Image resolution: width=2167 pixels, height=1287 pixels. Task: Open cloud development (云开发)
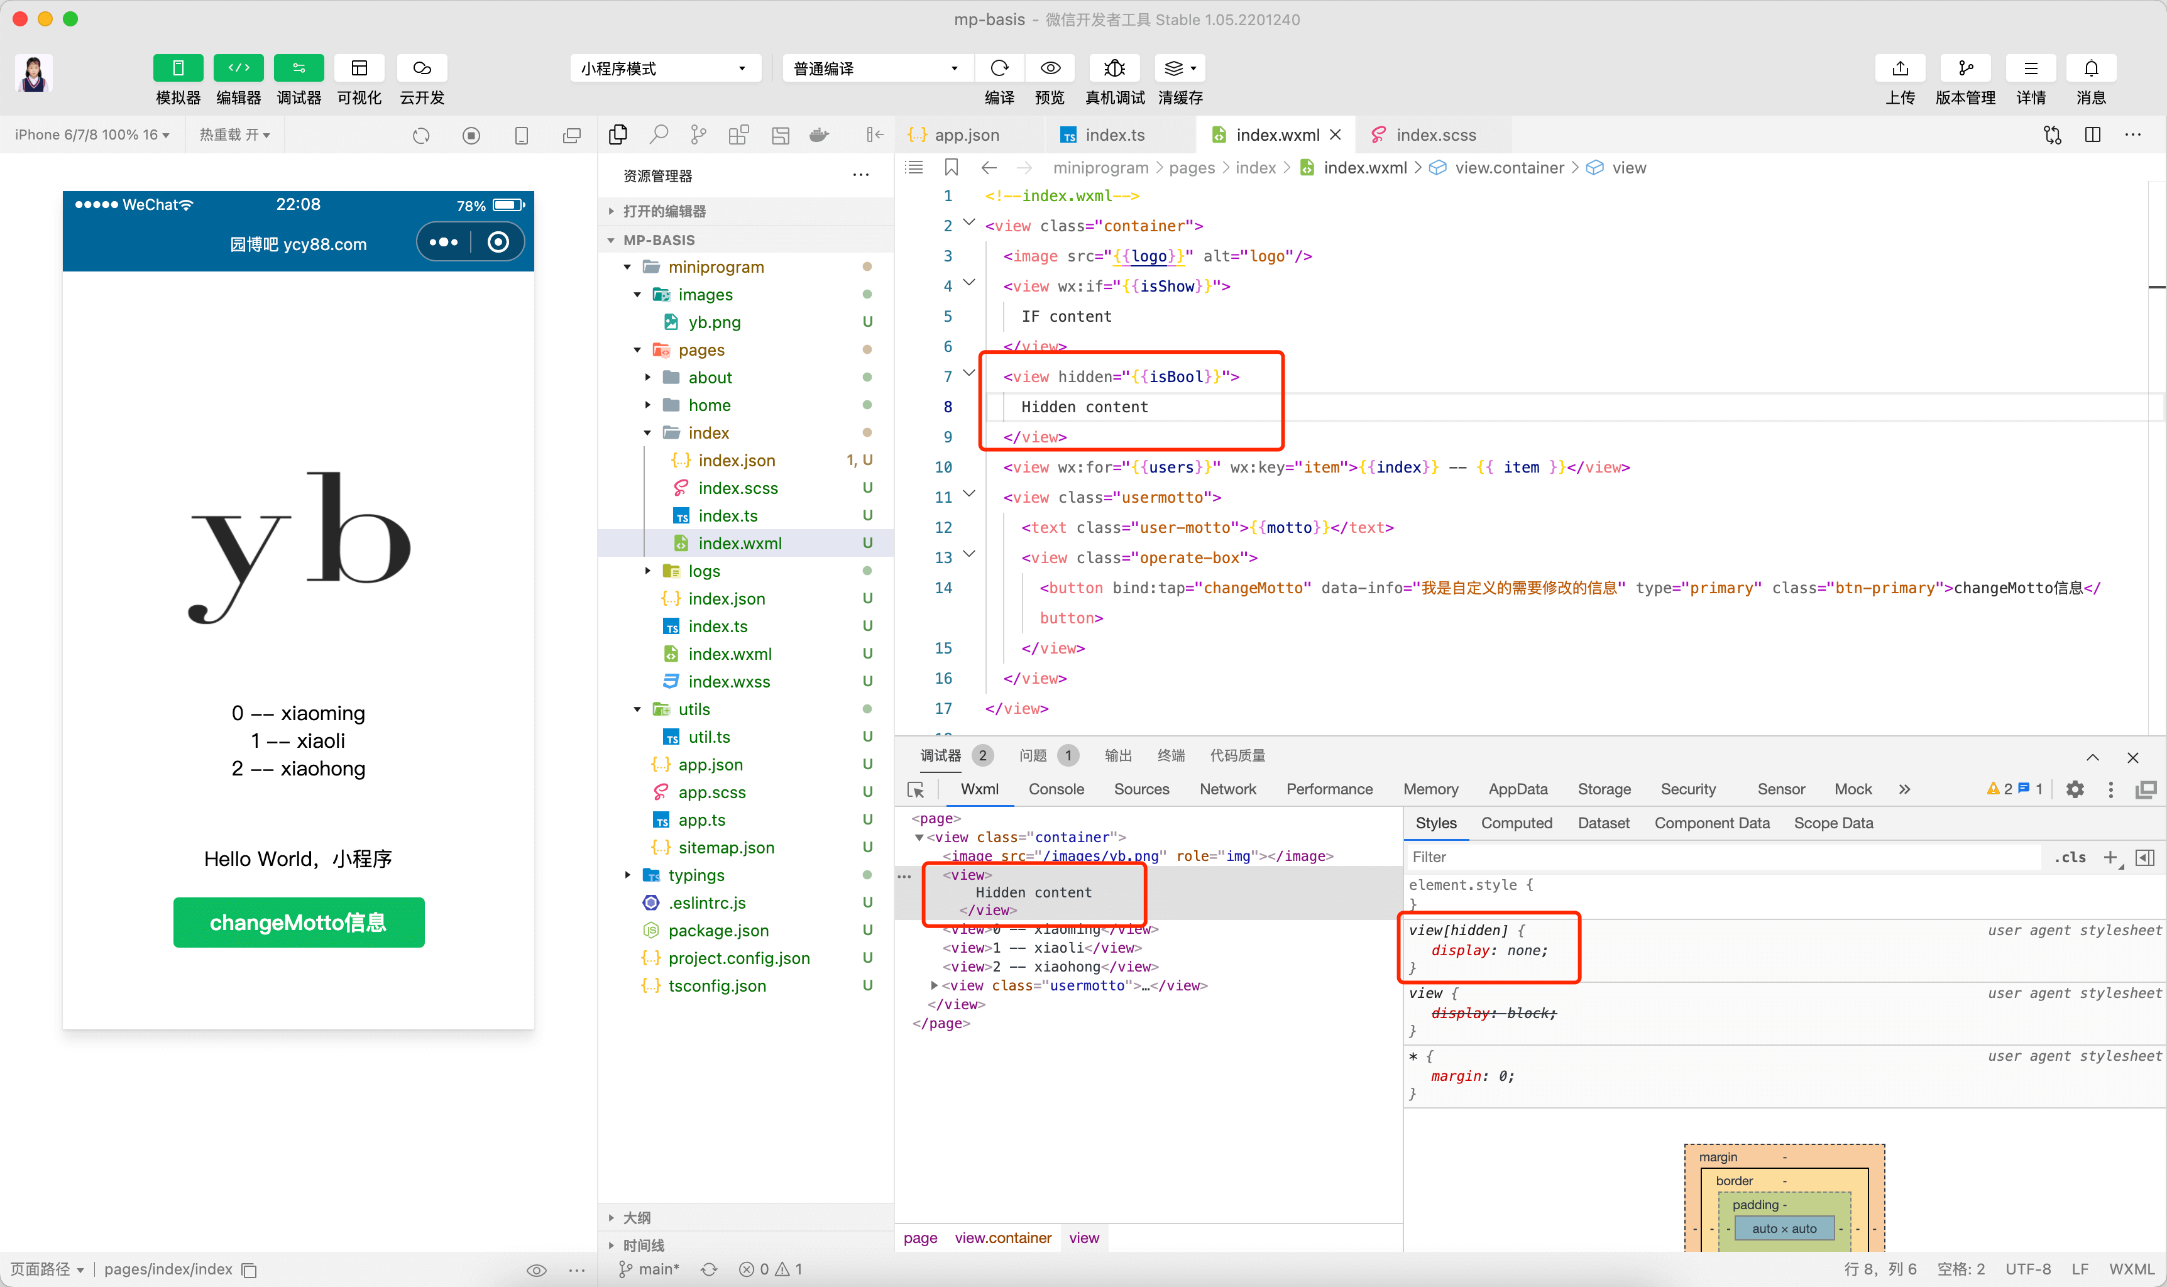point(422,68)
